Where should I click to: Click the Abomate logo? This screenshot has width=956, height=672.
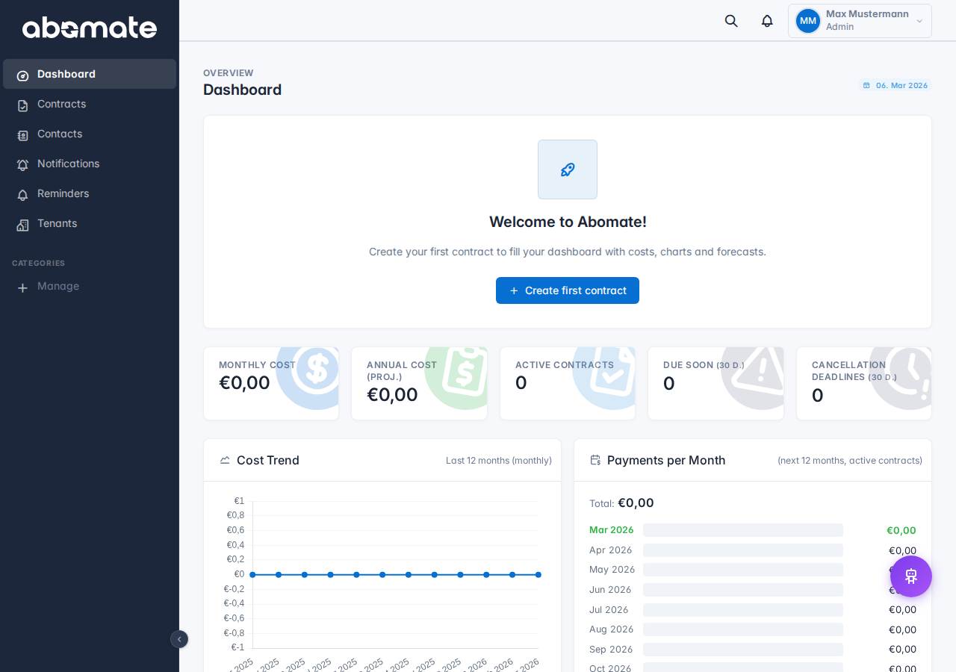(x=90, y=27)
